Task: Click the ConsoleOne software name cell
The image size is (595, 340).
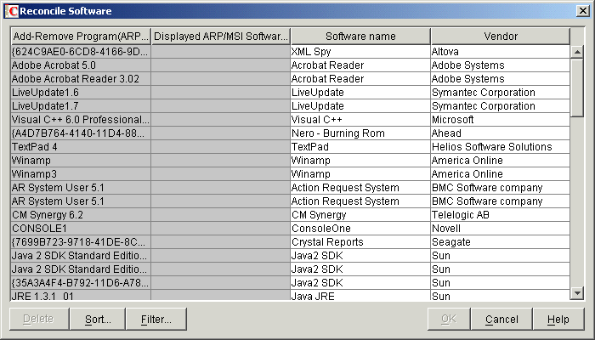Action: click(360, 229)
